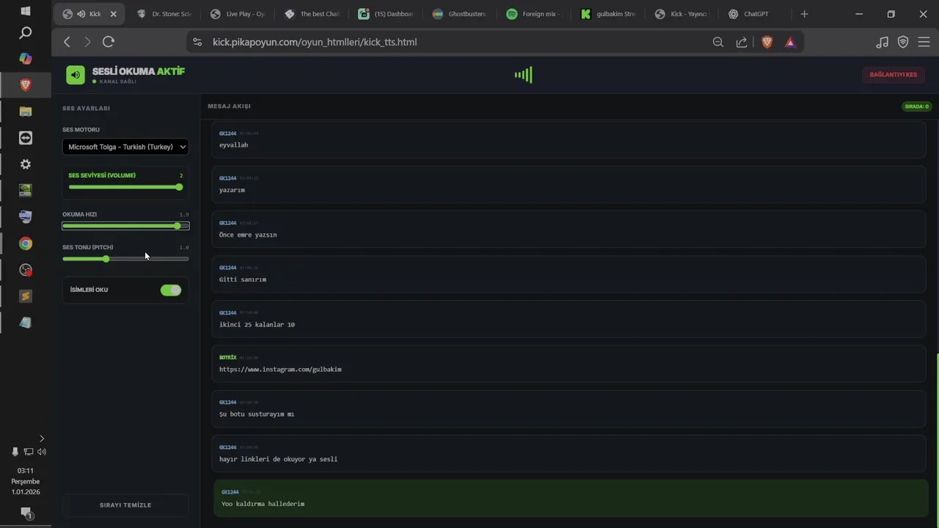Open the SES MOTORU voice dropdown
Screen dimensions: 939x528
click(125, 147)
